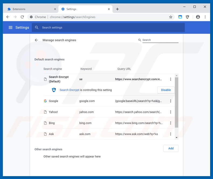Open more actions for Ask row
The width and height of the screenshot is (213, 179).
pyautogui.click(x=170, y=134)
